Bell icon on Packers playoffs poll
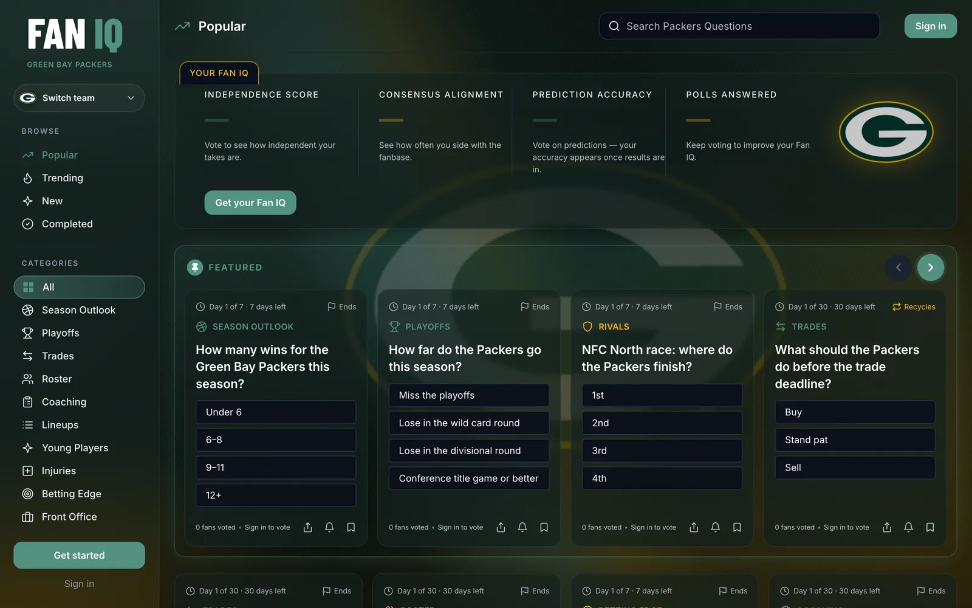Viewport: 972px width, 608px height. click(x=522, y=527)
